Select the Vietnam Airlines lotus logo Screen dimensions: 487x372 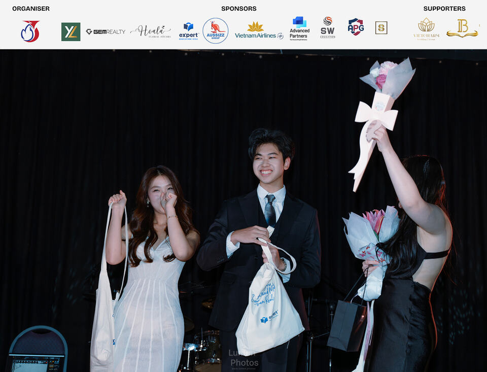point(259,30)
